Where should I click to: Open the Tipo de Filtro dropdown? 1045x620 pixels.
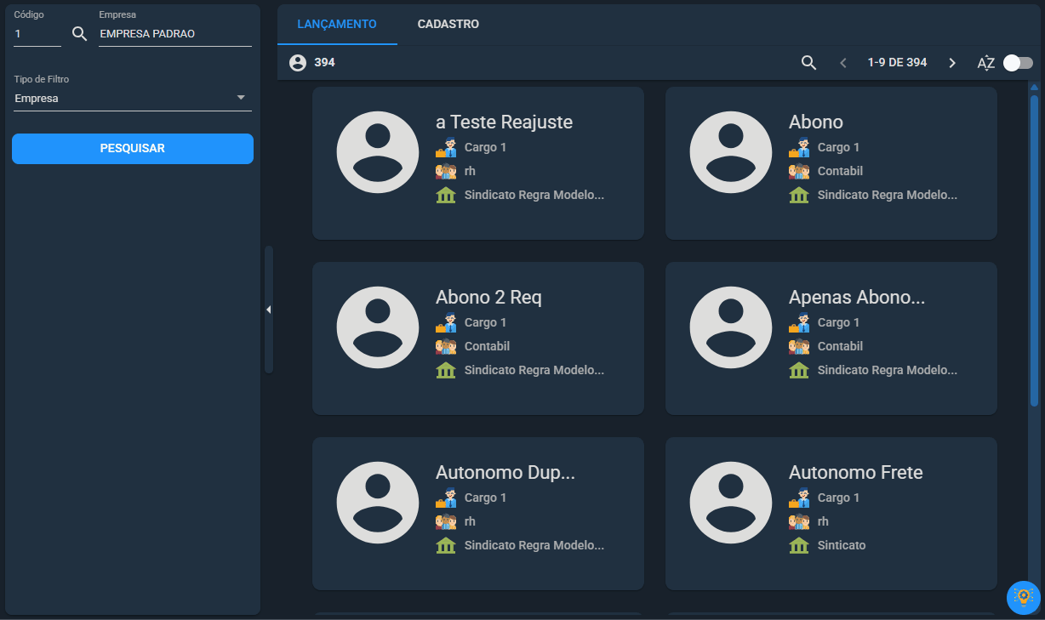(133, 98)
